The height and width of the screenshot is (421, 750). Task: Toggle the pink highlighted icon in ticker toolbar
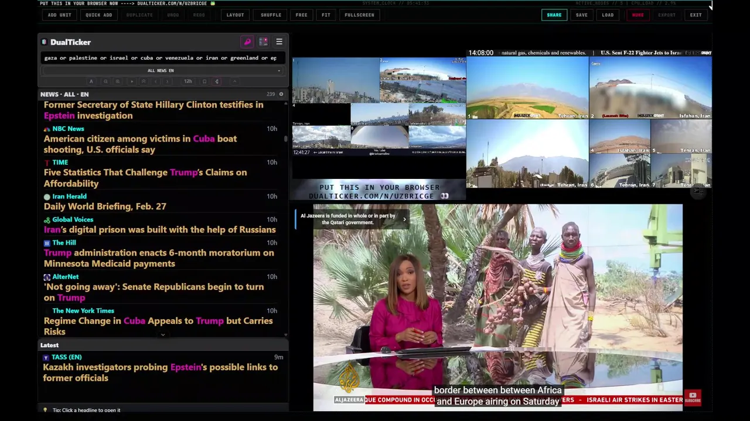point(217,81)
